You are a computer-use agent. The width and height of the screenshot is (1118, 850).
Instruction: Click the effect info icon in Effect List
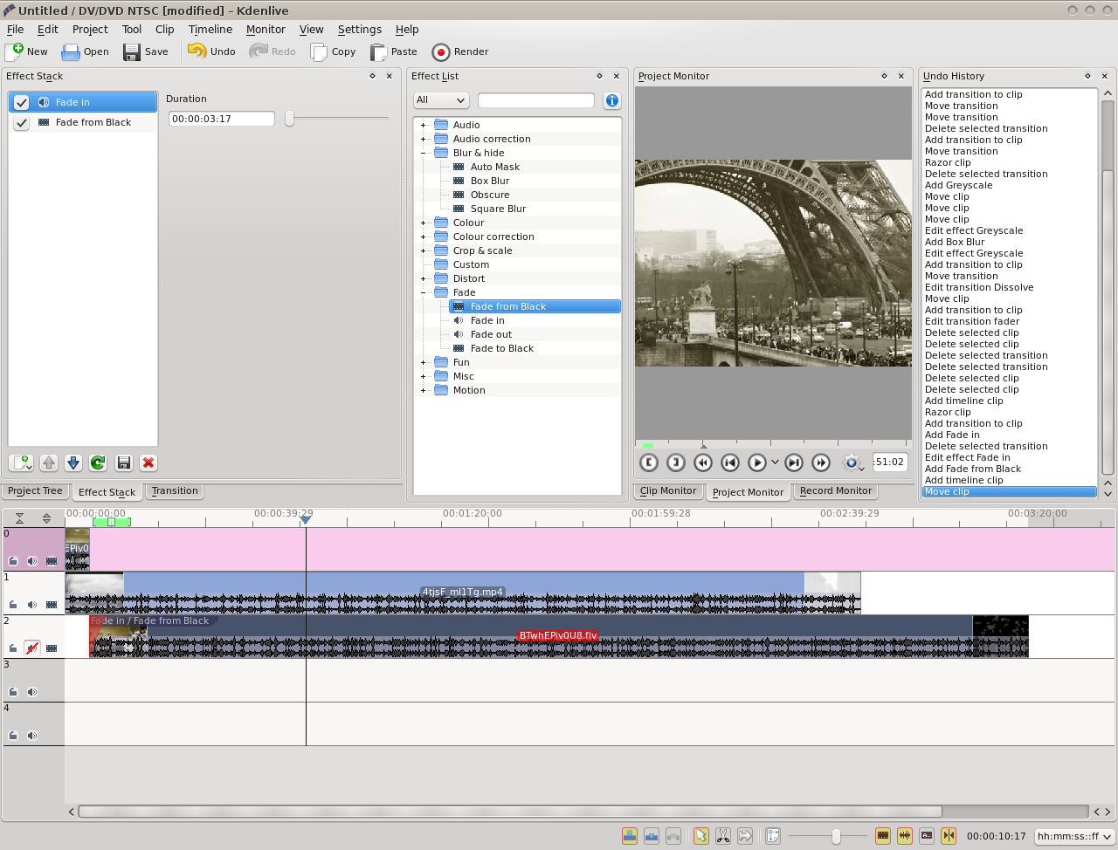(x=612, y=100)
